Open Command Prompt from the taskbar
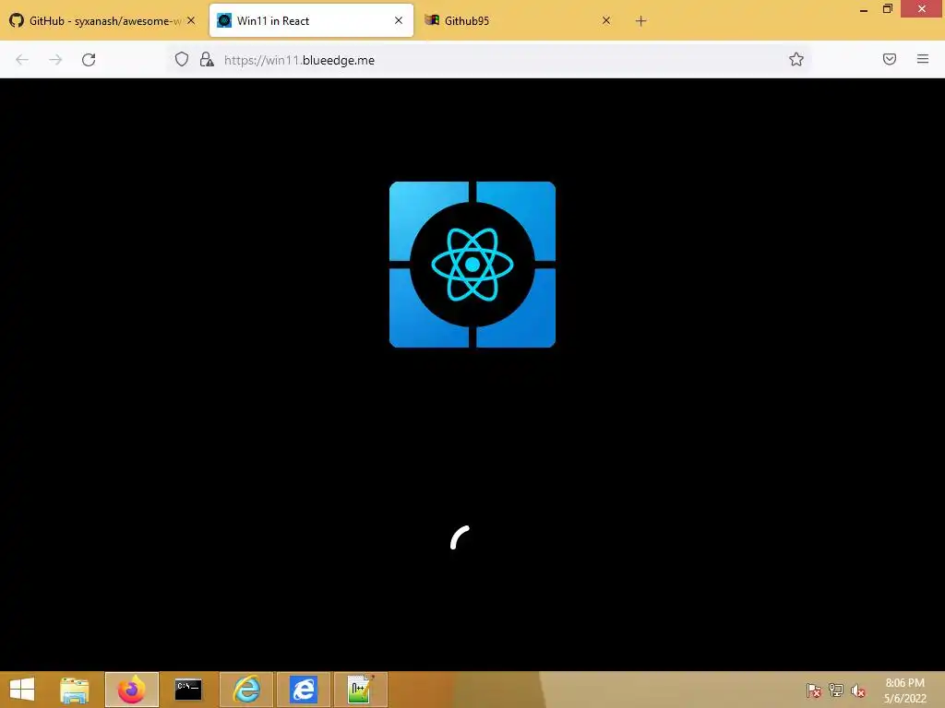945x708 pixels. click(x=188, y=690)
